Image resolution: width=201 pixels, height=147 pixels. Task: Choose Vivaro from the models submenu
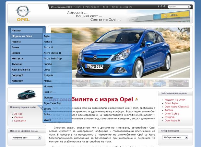click(57, 120)
